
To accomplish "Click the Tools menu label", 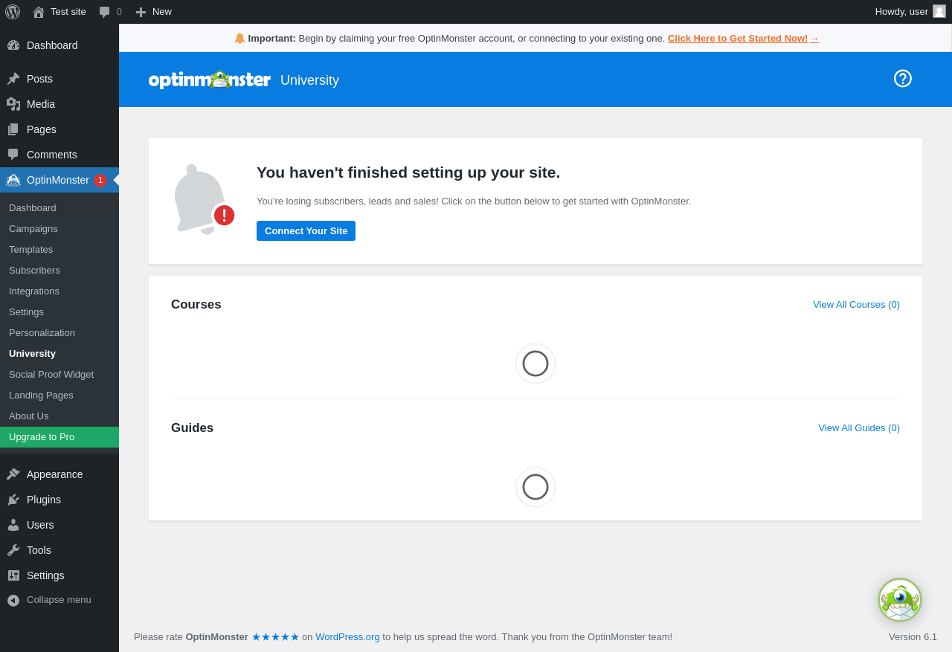I will click(39, 550).
